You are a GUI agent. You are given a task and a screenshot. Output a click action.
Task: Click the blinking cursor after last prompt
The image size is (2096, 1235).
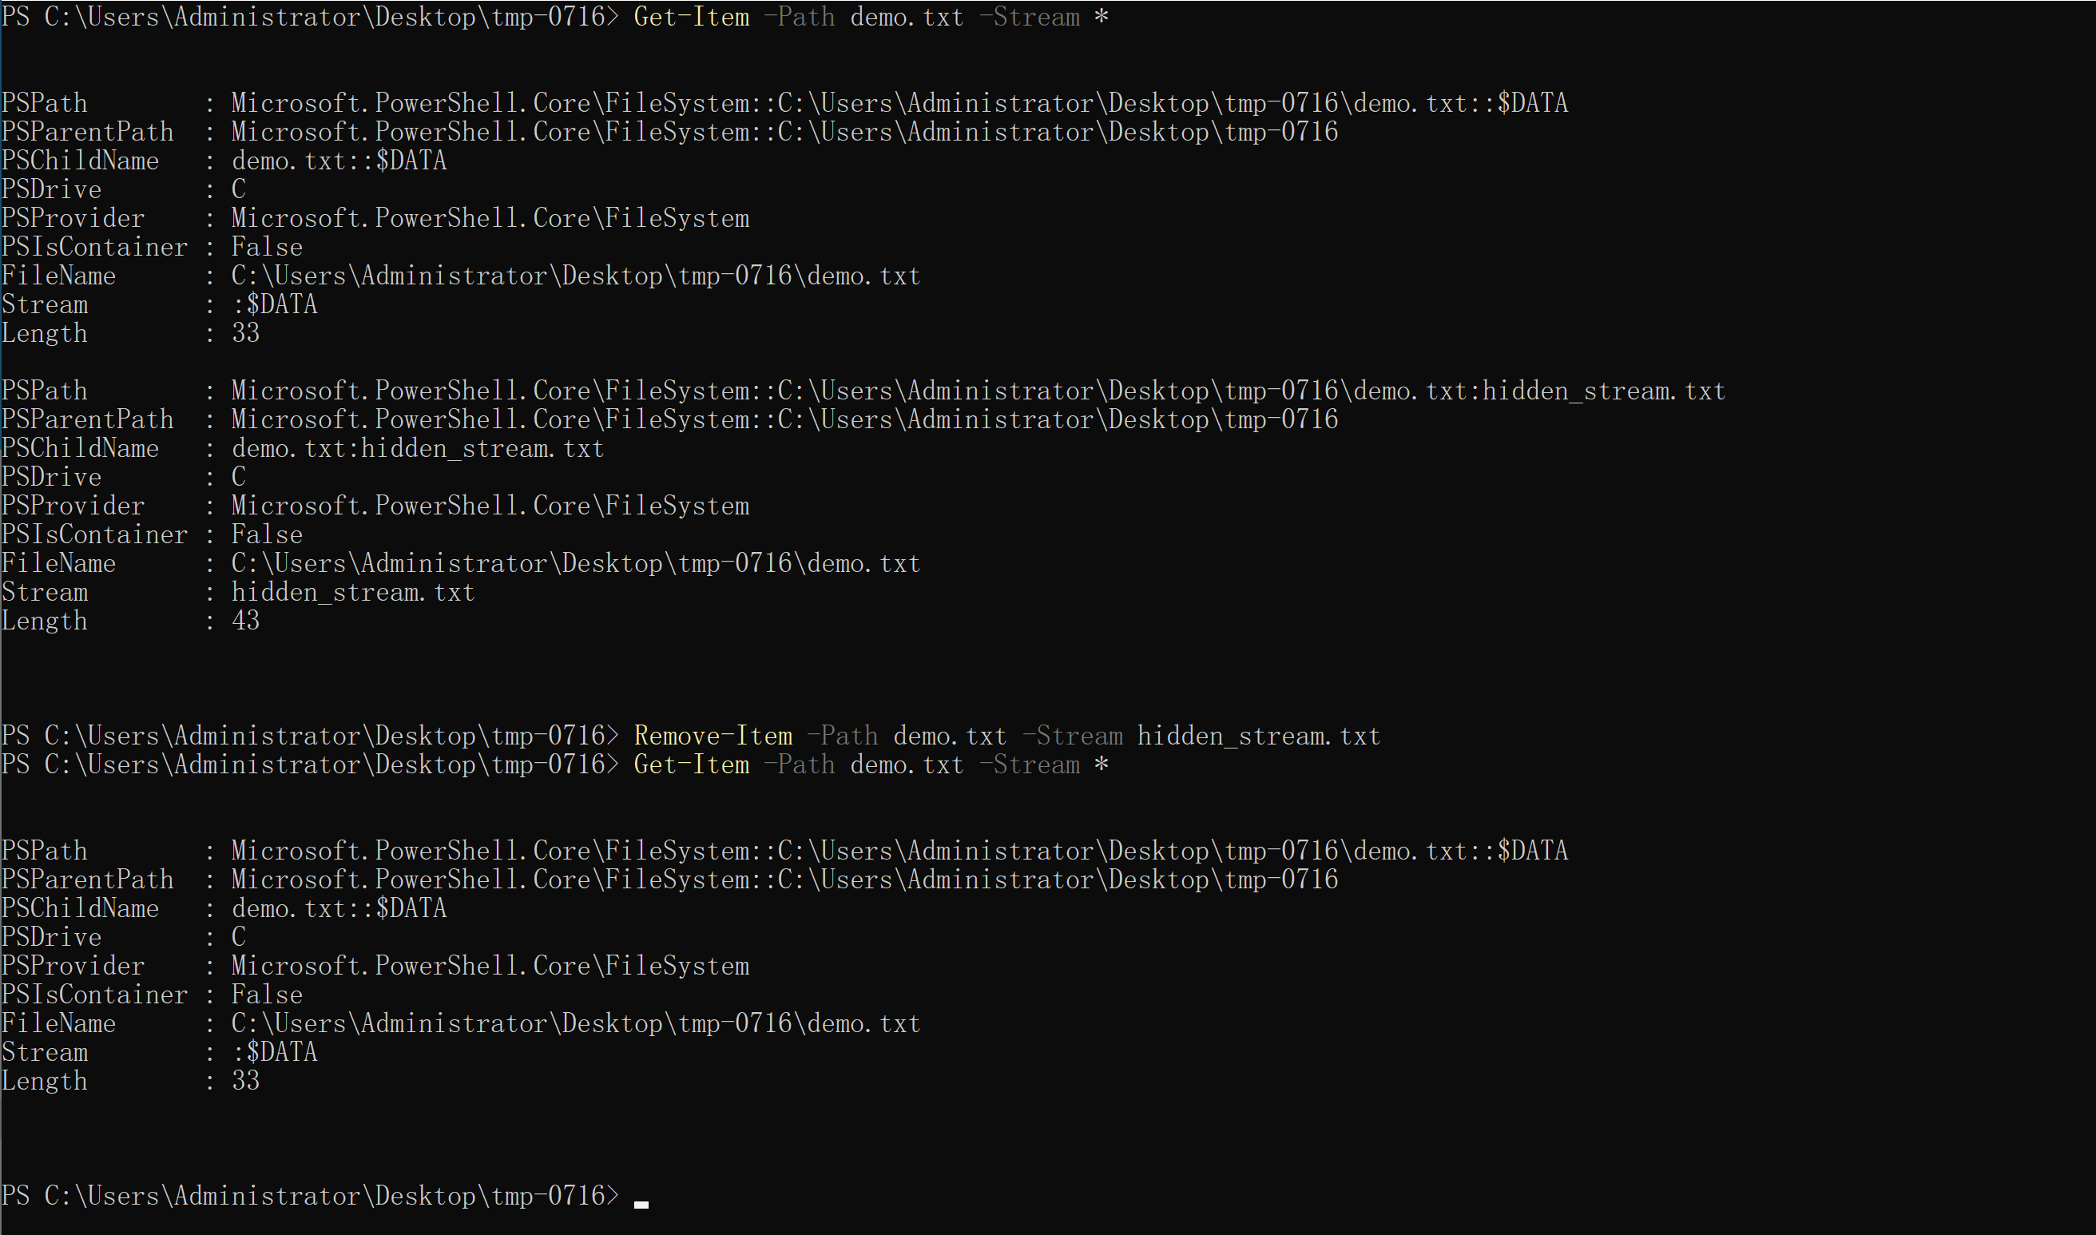tap(641, 1203)
